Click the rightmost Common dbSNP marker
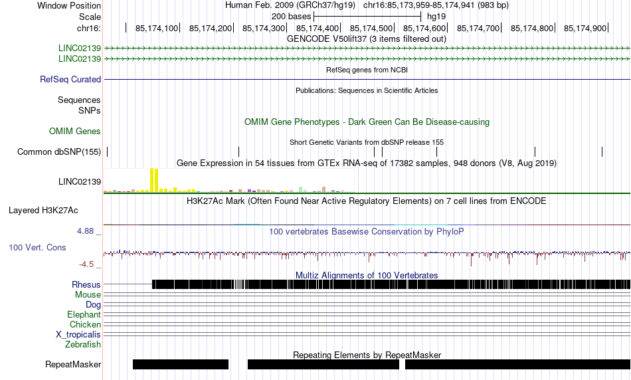The image size is (631, 380). point(602,151)
